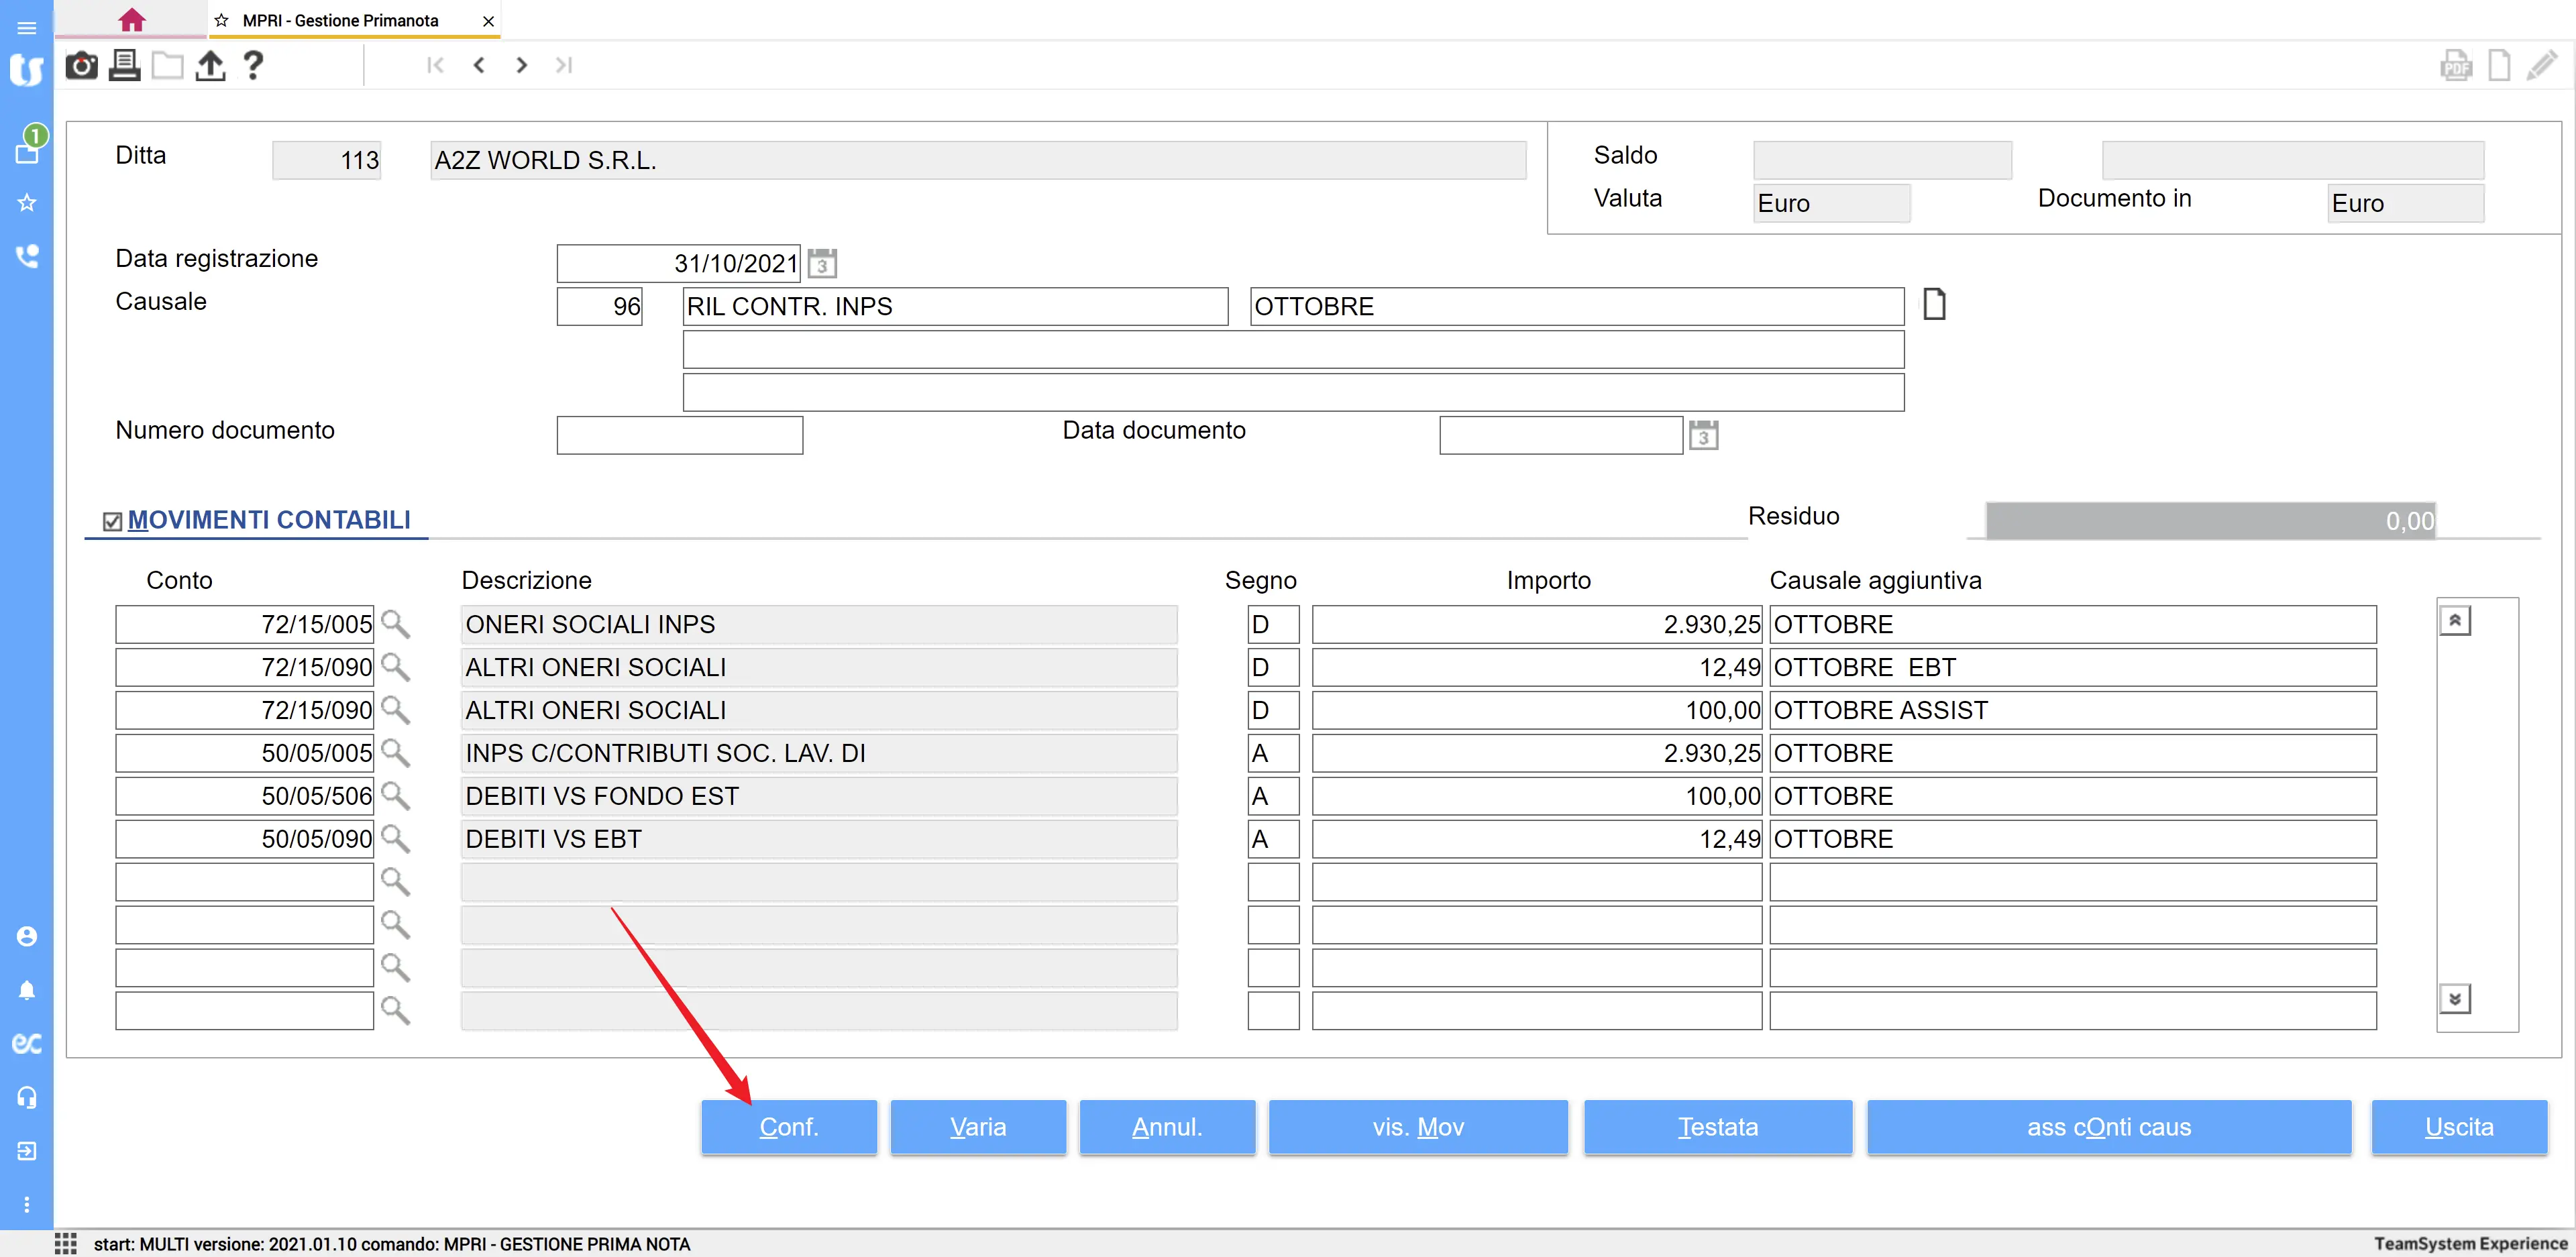Go to next record with right arrow
2576x1257 pixels.
tap(521, 66)
